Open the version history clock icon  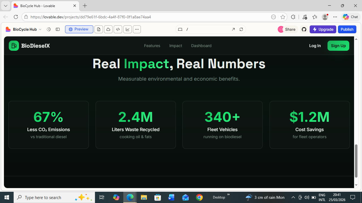pyautogui.click(x=49, y=29)
